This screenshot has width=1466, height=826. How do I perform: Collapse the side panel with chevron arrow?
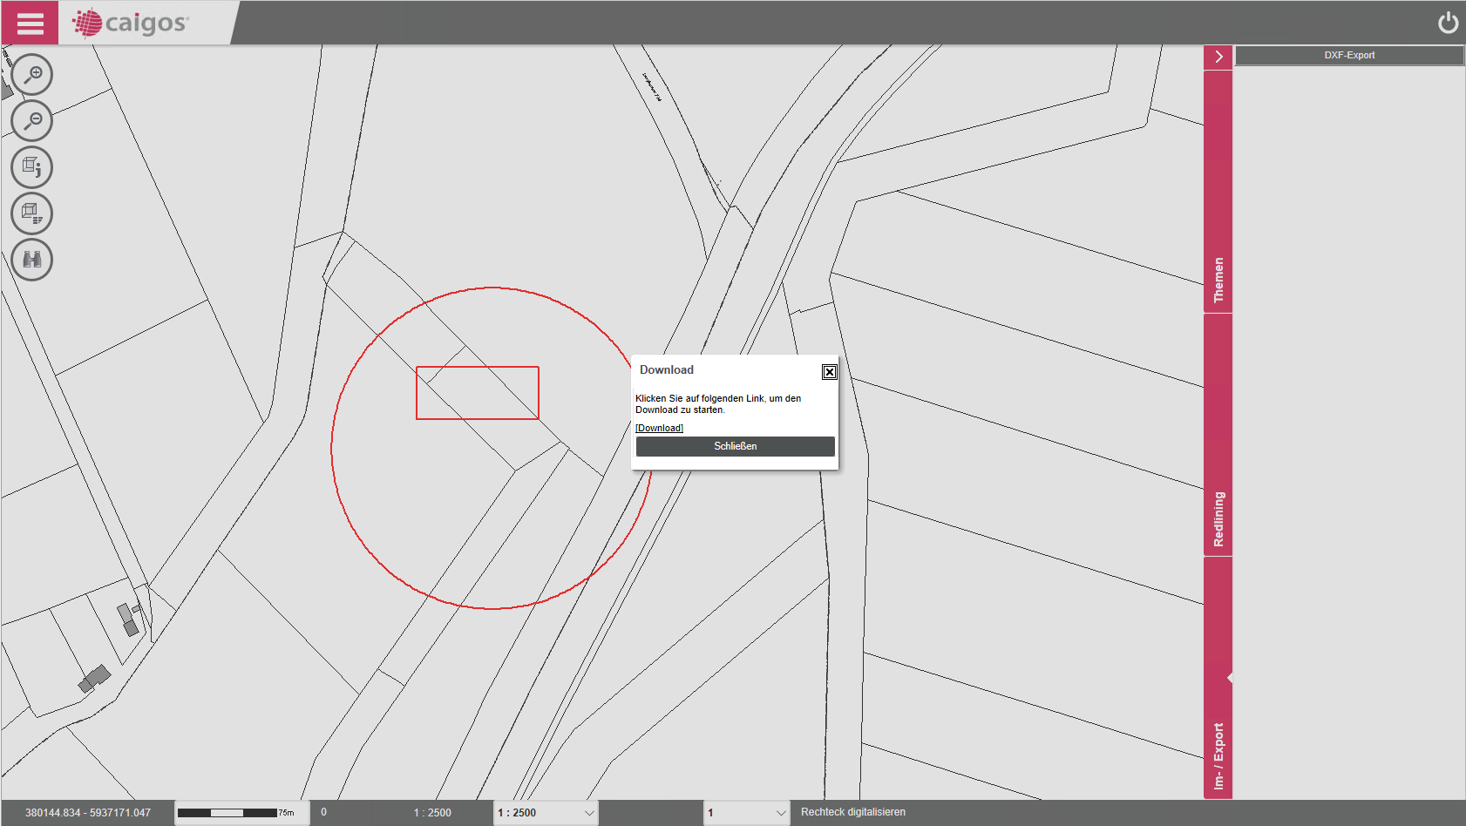[1218, 57]
